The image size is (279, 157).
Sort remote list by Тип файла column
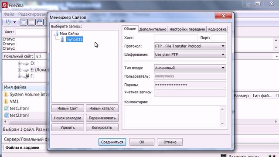262,96
